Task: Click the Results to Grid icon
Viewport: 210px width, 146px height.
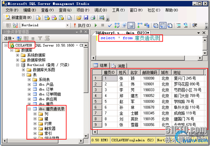Action: point(163,25)
